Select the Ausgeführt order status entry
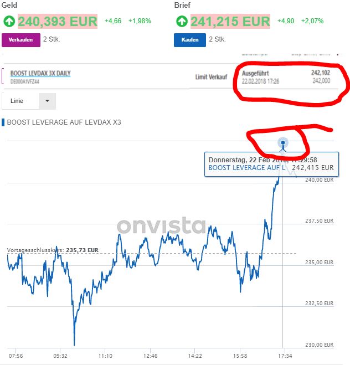 click(255, 73)
